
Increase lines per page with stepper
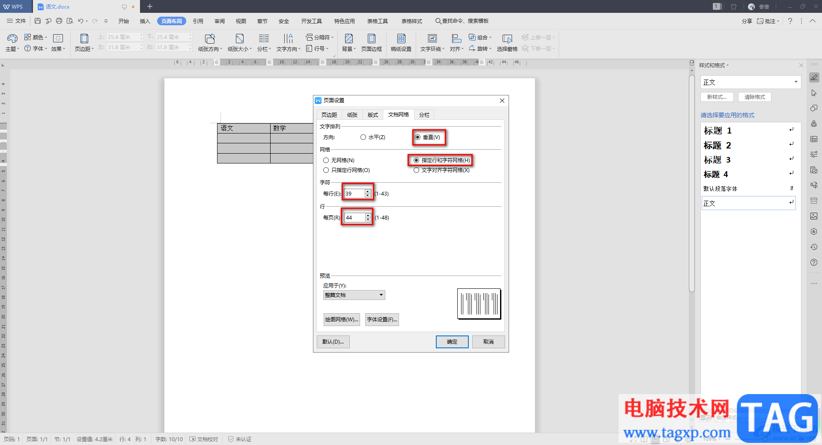[x=368, y=216]
